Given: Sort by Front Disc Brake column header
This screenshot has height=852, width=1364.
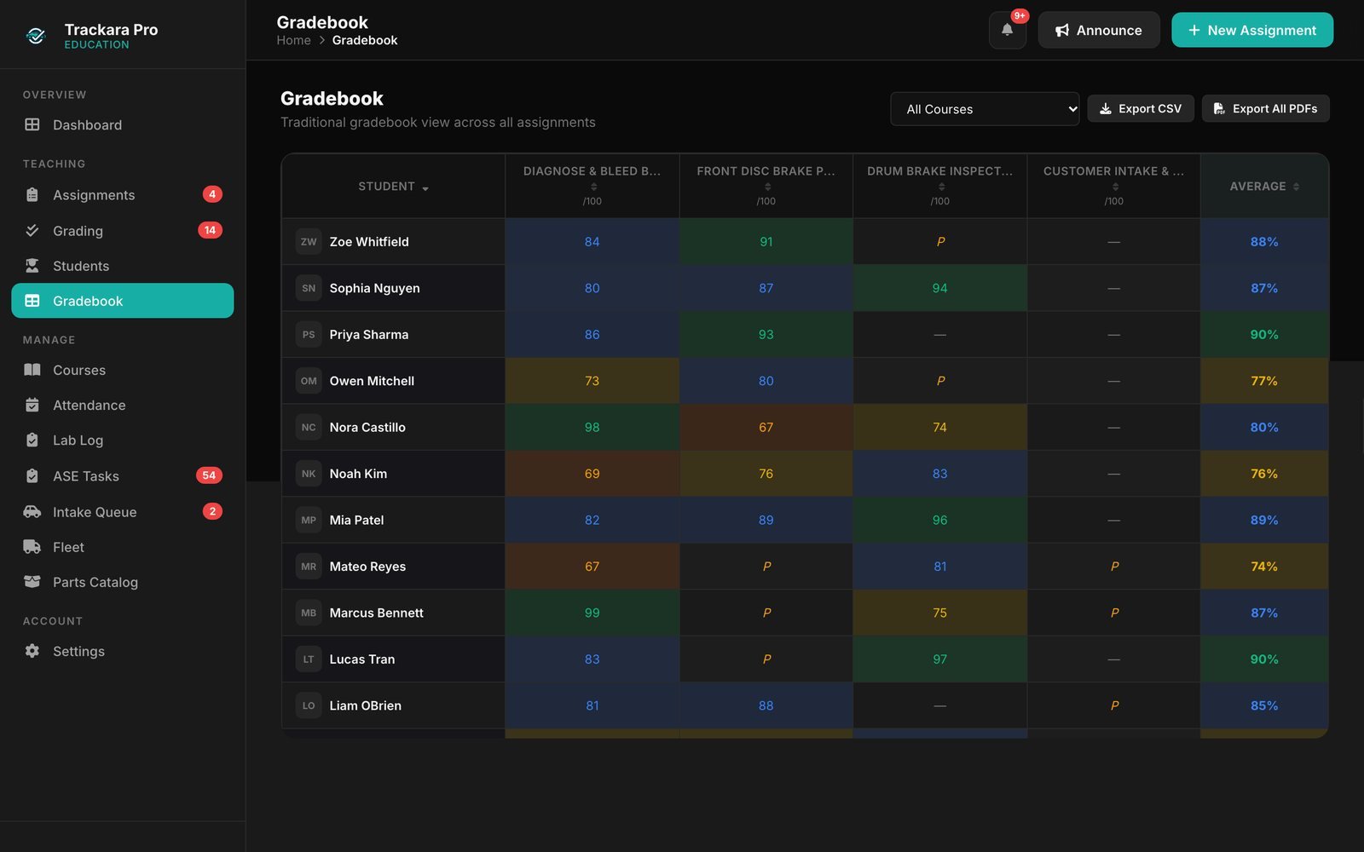Looking at the screenshot, I should pos(766,186).
